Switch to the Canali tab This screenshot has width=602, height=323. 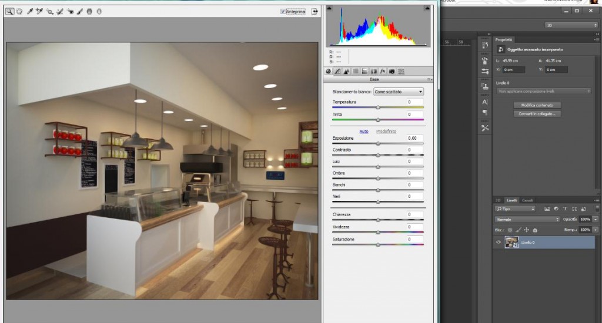[527, 200]
